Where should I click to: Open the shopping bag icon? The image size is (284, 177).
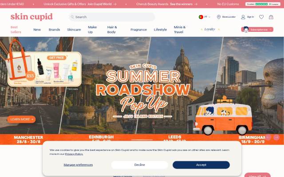tap(271, 17)
